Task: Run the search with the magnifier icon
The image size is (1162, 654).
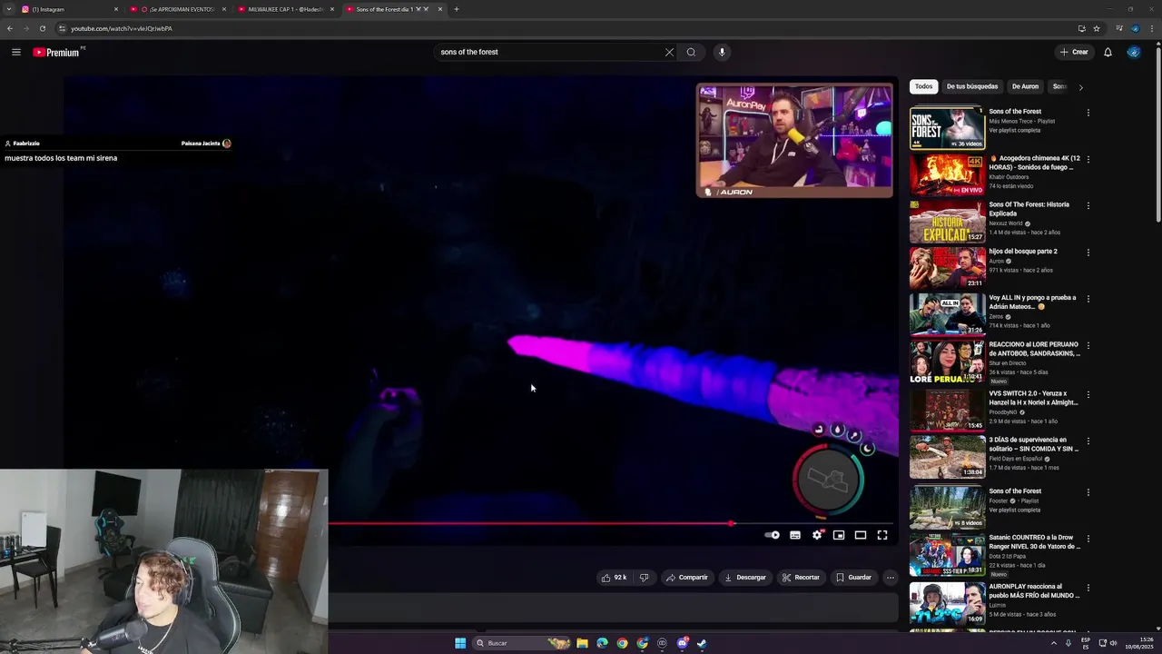Action: click(x=691, y=52)
